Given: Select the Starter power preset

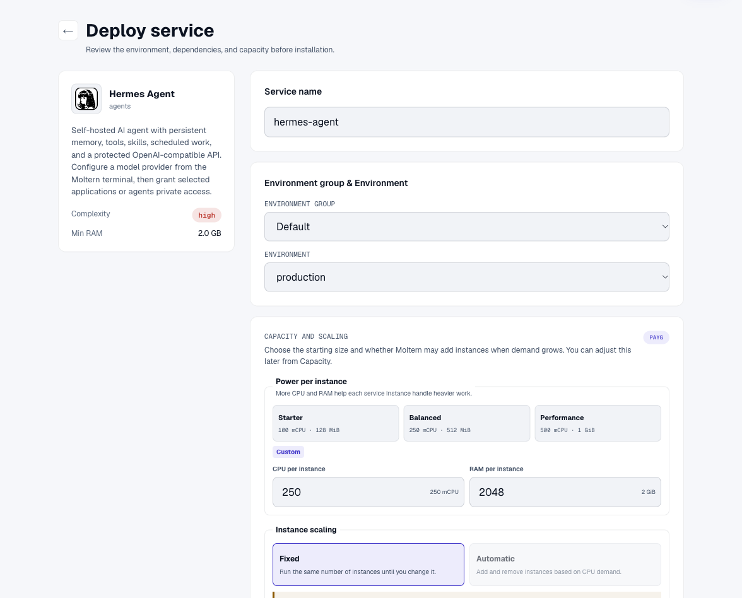Looking at the screenshot, I should 336,423.
